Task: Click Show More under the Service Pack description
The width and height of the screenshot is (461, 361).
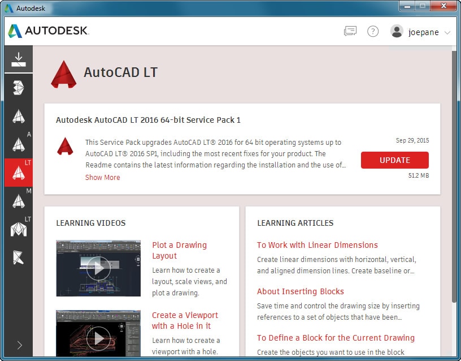Action: [102, 177]
